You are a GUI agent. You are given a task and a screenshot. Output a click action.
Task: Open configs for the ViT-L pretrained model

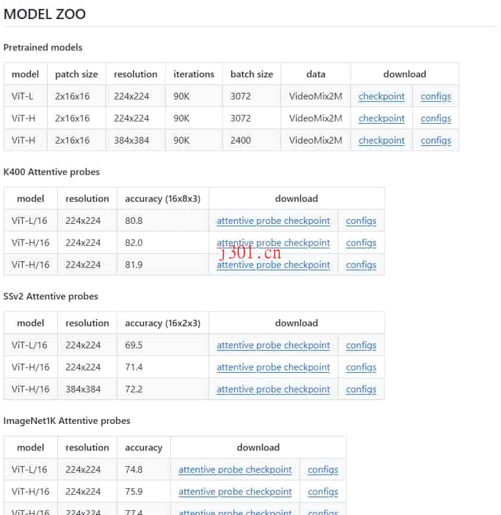(x=435, y=96)
